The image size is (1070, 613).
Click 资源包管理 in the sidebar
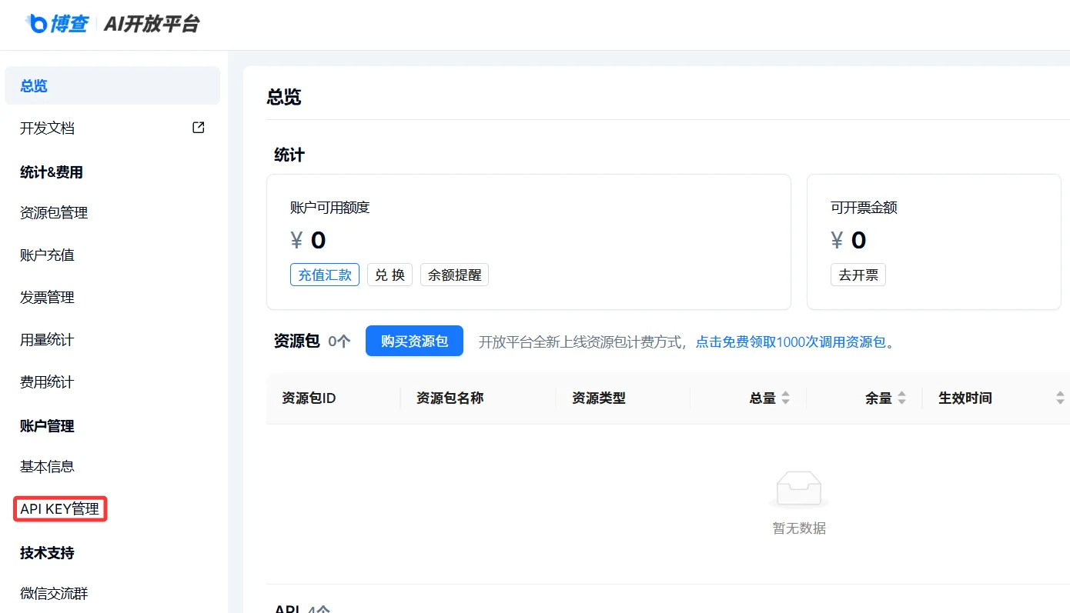(52, 212)
